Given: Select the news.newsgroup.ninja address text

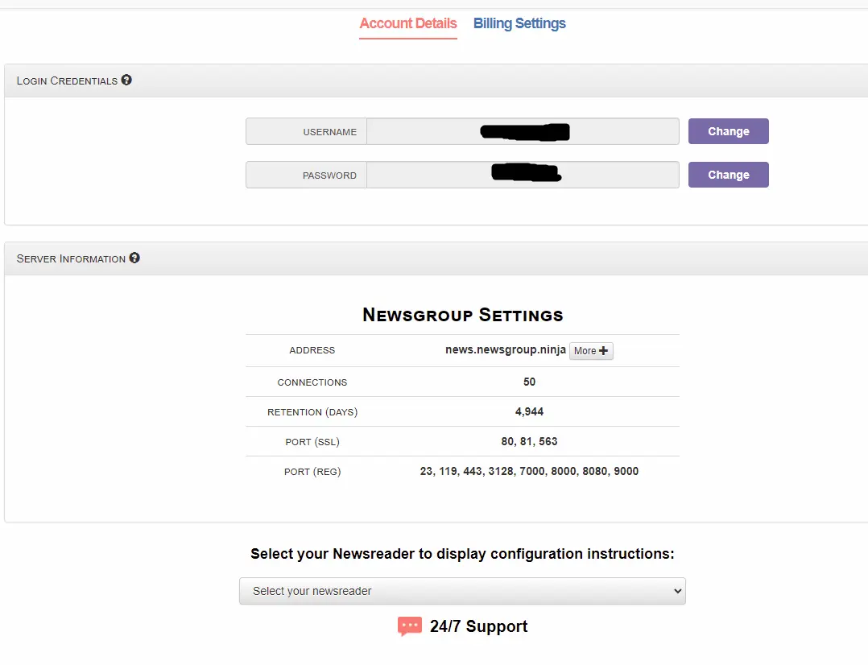Looking at the screenshot, I should click(x=506, y=350).
